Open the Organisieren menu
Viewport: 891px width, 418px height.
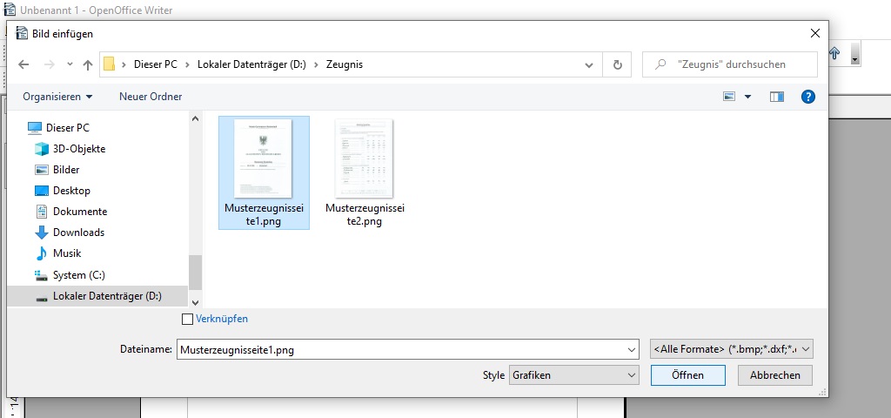pos(57,97)
